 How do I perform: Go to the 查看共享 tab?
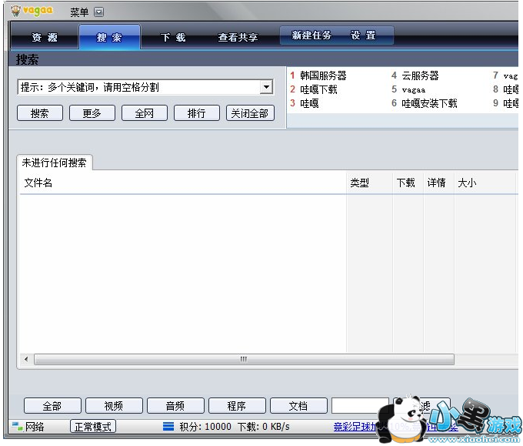point(238,37)
